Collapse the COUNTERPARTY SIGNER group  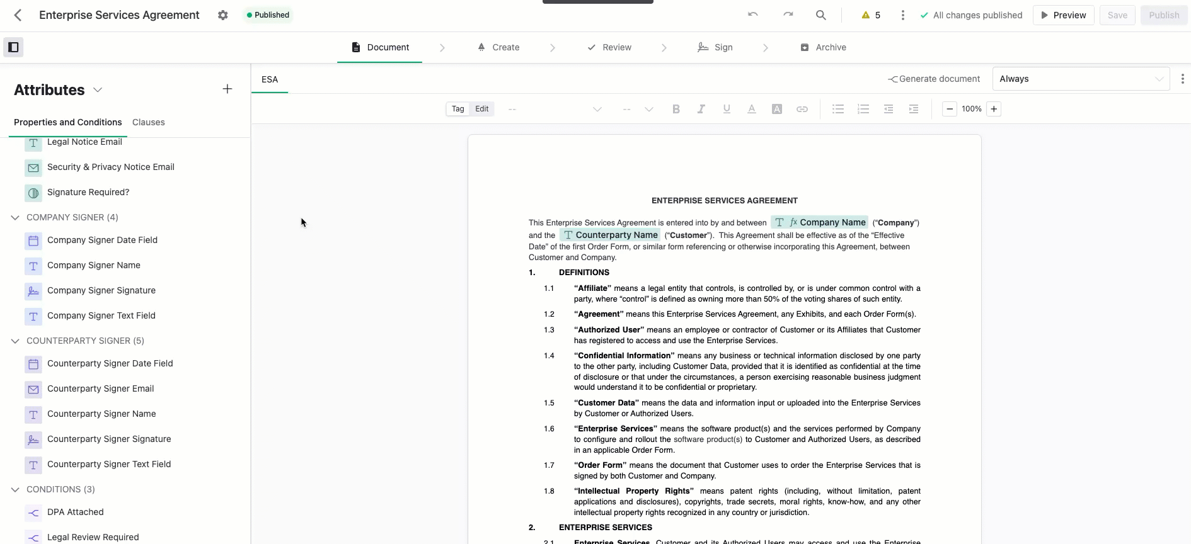[15, 341]
